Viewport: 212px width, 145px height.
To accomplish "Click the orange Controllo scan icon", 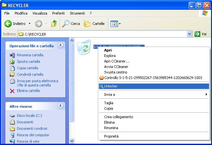I will click(x=101, y=78).
